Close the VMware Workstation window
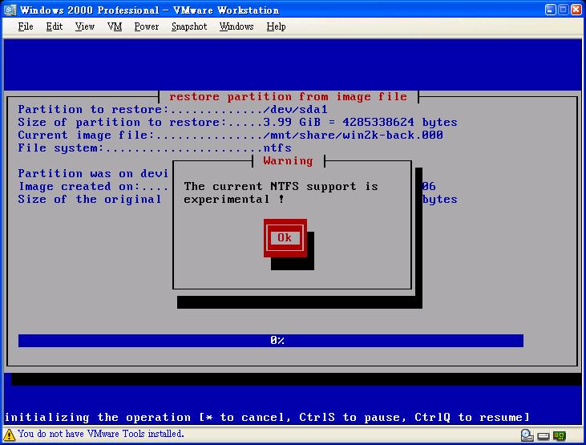The width and height of the screenshot is (586, 445). tap(576, 10)
